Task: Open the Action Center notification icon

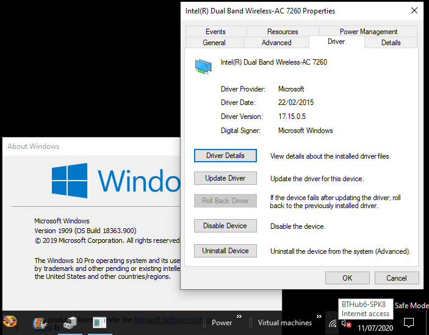Action: point(409,323)
